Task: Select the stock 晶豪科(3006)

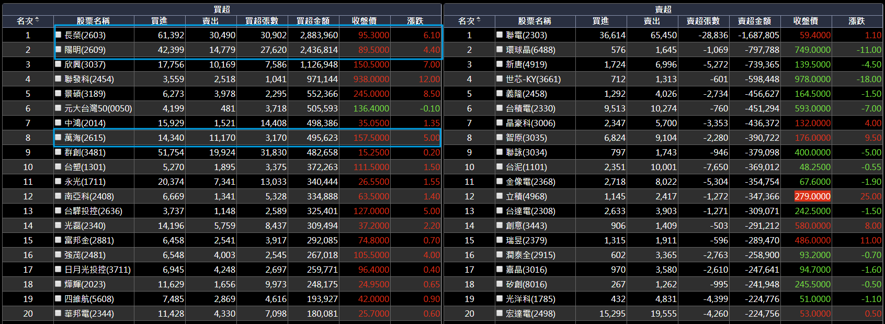Action: click(x=530, y=123)
